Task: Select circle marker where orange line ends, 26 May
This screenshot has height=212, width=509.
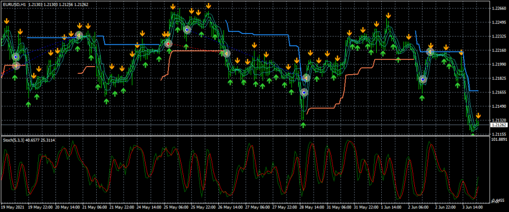Action: (x=227, y=53)
